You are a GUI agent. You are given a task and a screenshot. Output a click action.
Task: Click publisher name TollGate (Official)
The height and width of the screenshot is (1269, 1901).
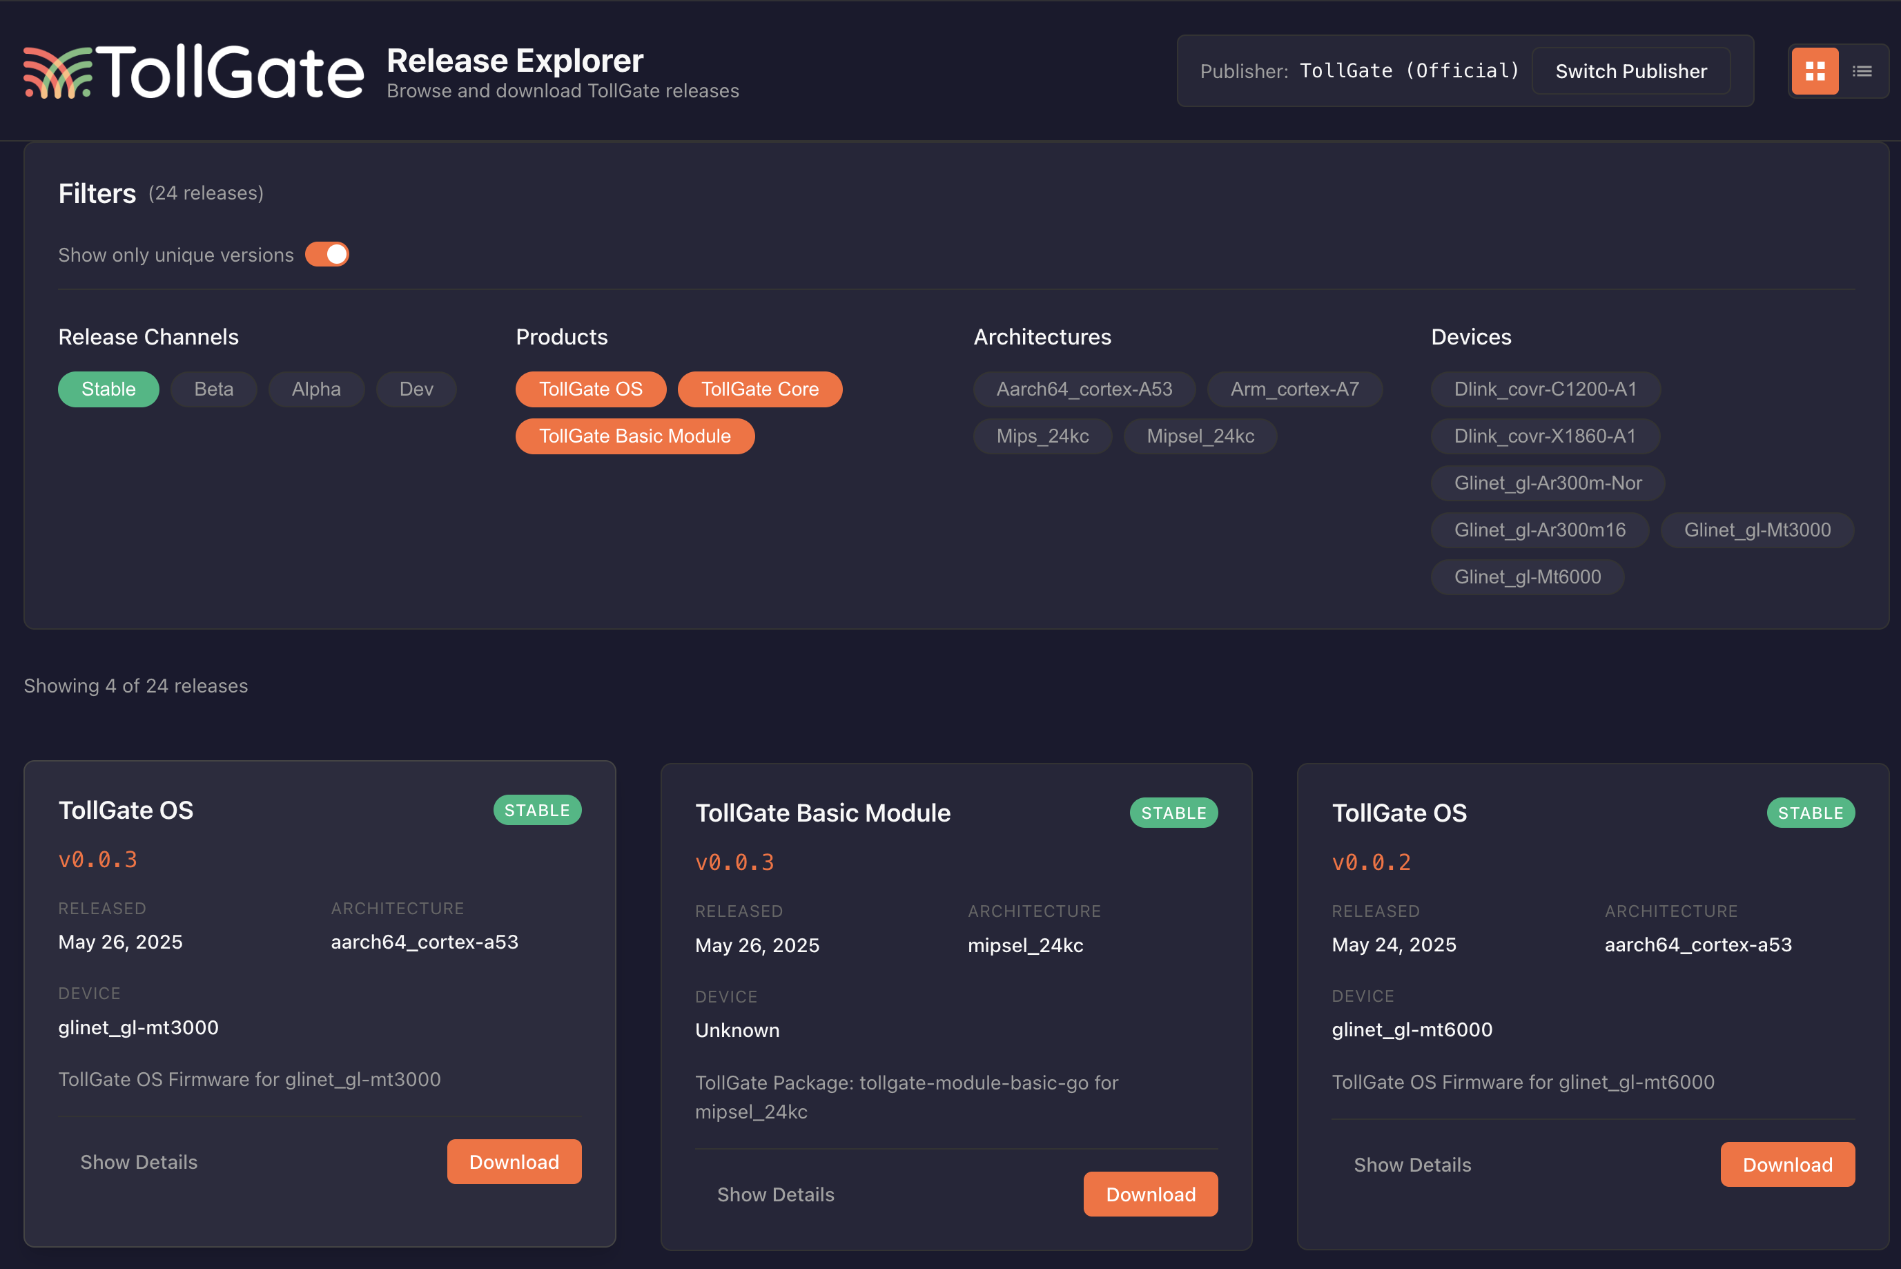pyautogui.click(x=1409, y=70)
